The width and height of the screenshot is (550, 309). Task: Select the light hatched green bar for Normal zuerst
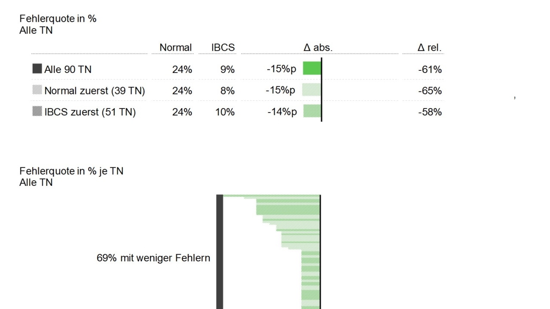click(x=312, y=90)
